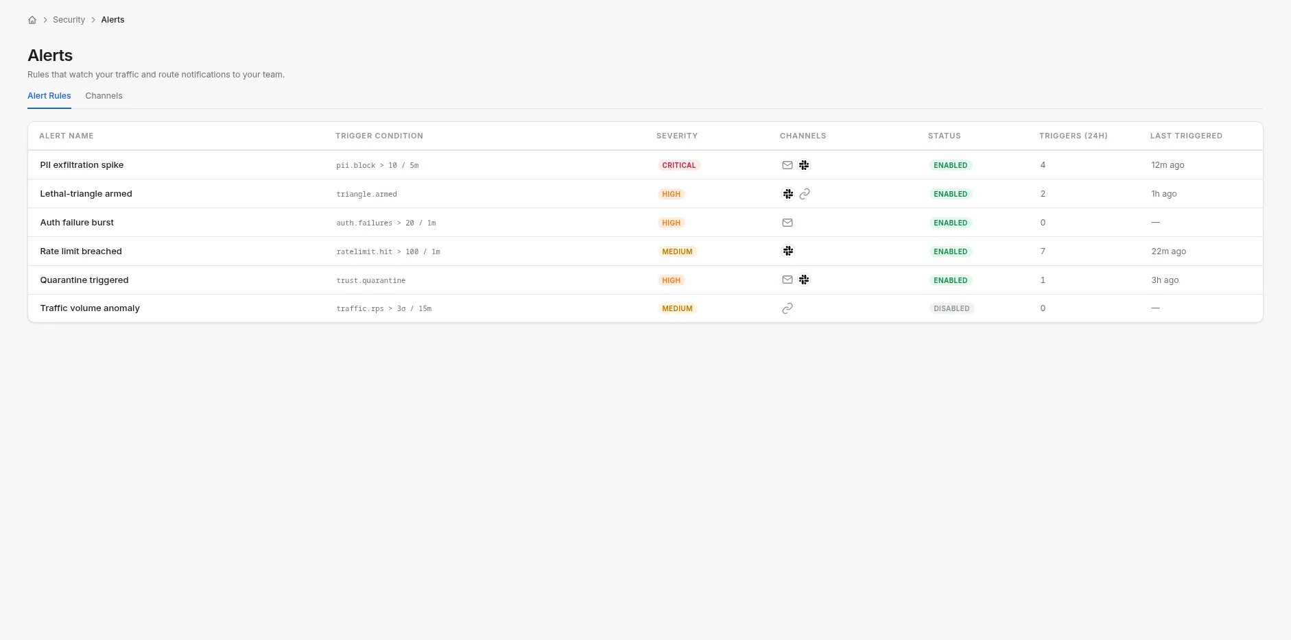Open Security in the breadcrumb
Viewport: 1291px width, 640px height.
pos(69,20)
